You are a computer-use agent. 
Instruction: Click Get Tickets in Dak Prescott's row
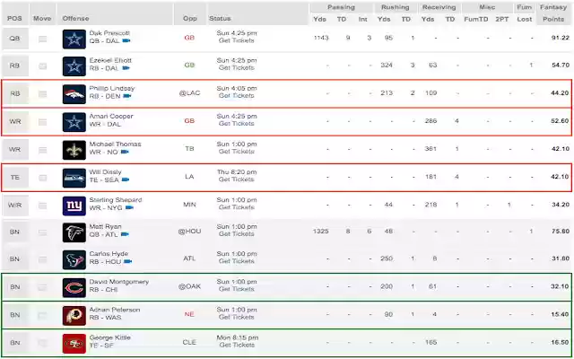pos(237,40)
